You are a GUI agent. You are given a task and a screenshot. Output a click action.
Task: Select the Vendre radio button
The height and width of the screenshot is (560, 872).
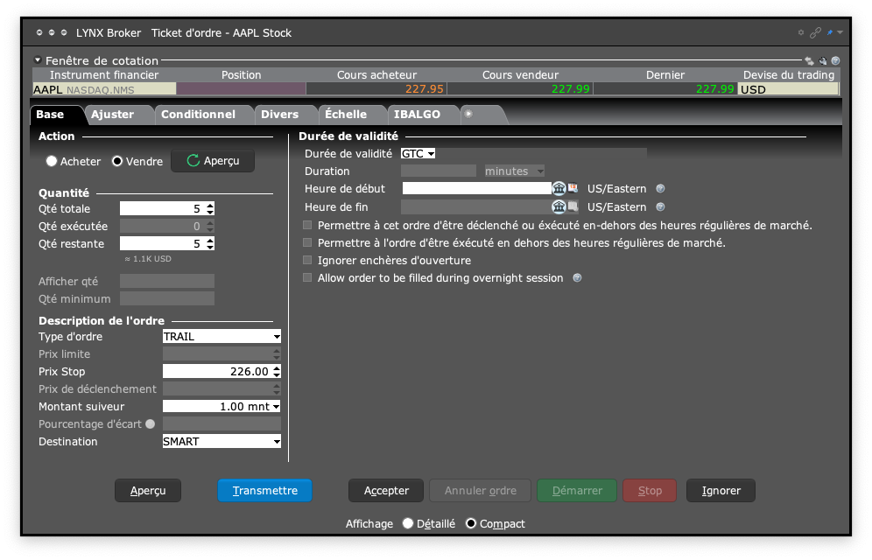(117, 161)
